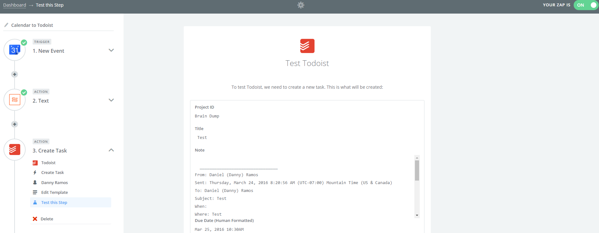The image size is (599, 233).
Task: Add a step after the Text action
Action: (15, 124)
